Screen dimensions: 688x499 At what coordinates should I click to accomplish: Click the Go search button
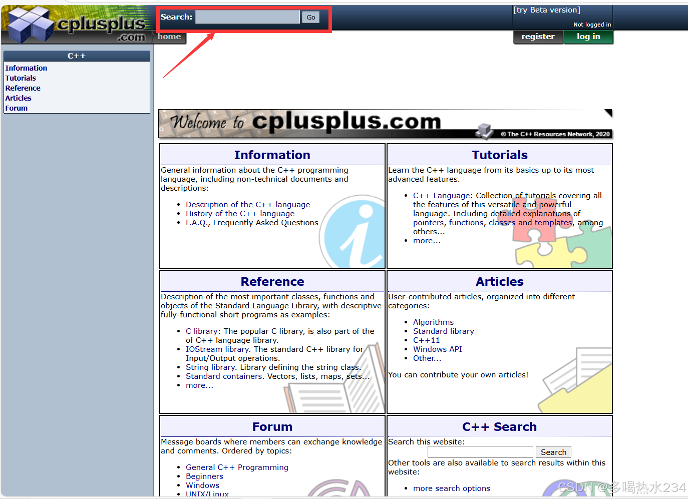311,18
